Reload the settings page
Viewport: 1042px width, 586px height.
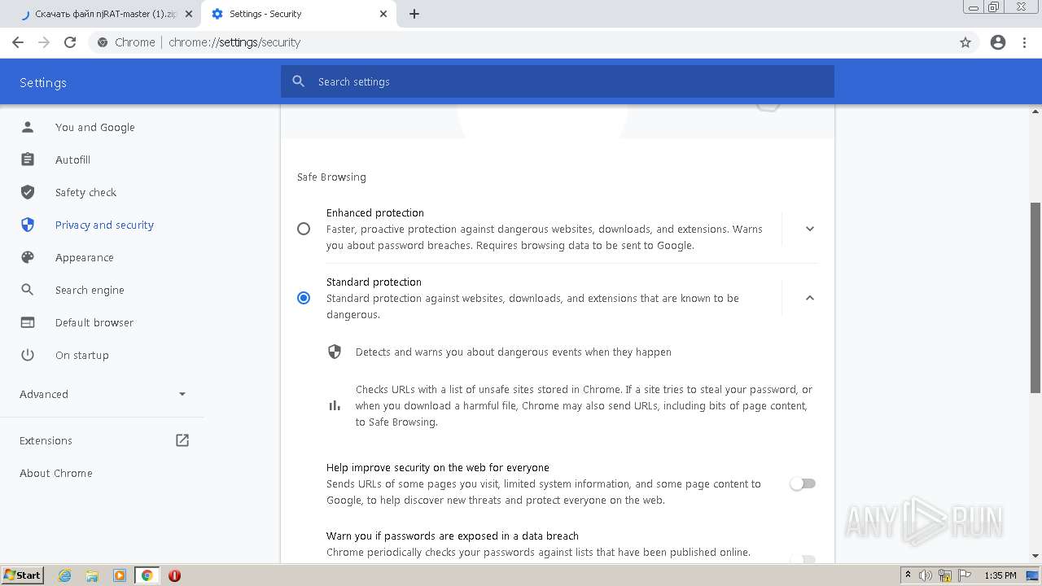pyautogui.click(x=70, y=42)
